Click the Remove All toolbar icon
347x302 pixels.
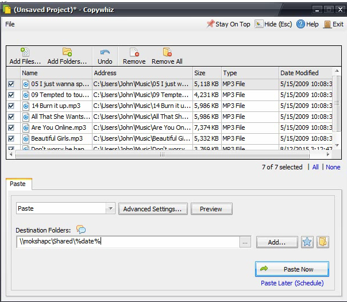[x=167, y=52]
